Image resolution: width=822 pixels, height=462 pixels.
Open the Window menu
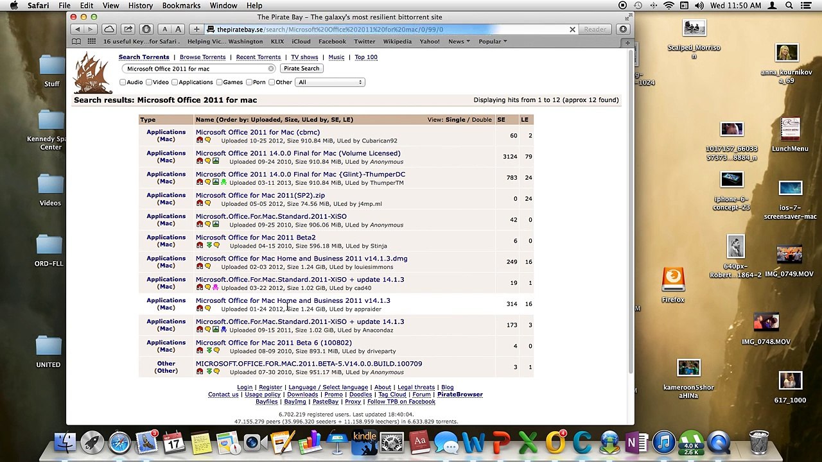click(x=223, y=6)
